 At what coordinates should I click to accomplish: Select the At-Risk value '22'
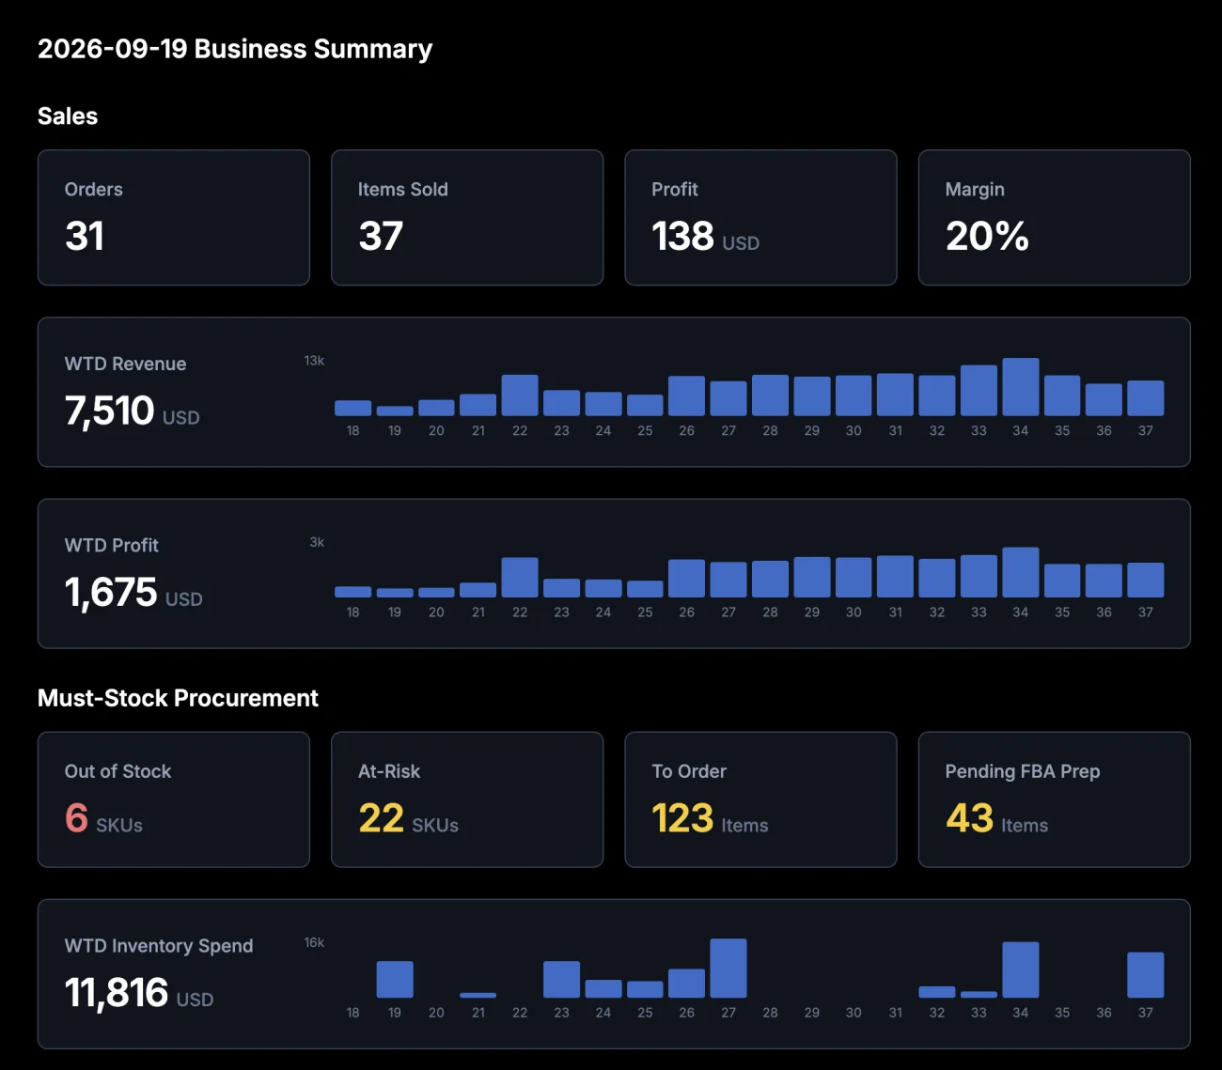[381, 818]
